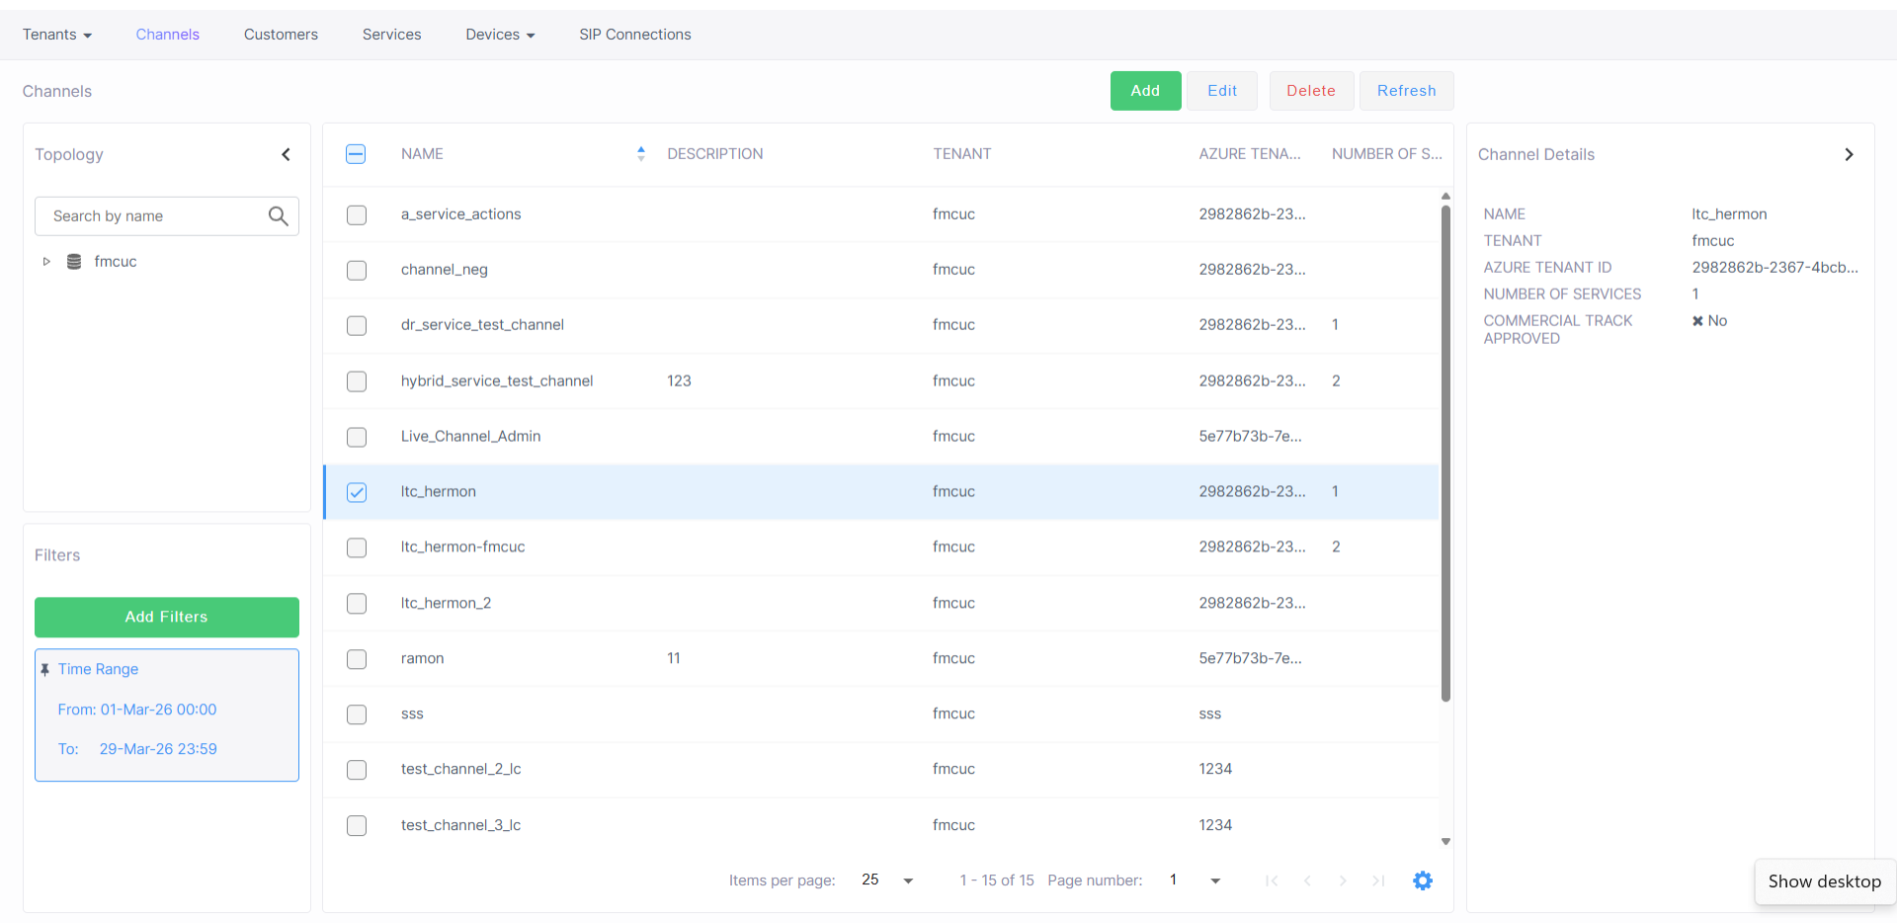
Task: Click the NAME column sort arrows
Action: click(x=641, y=154)
